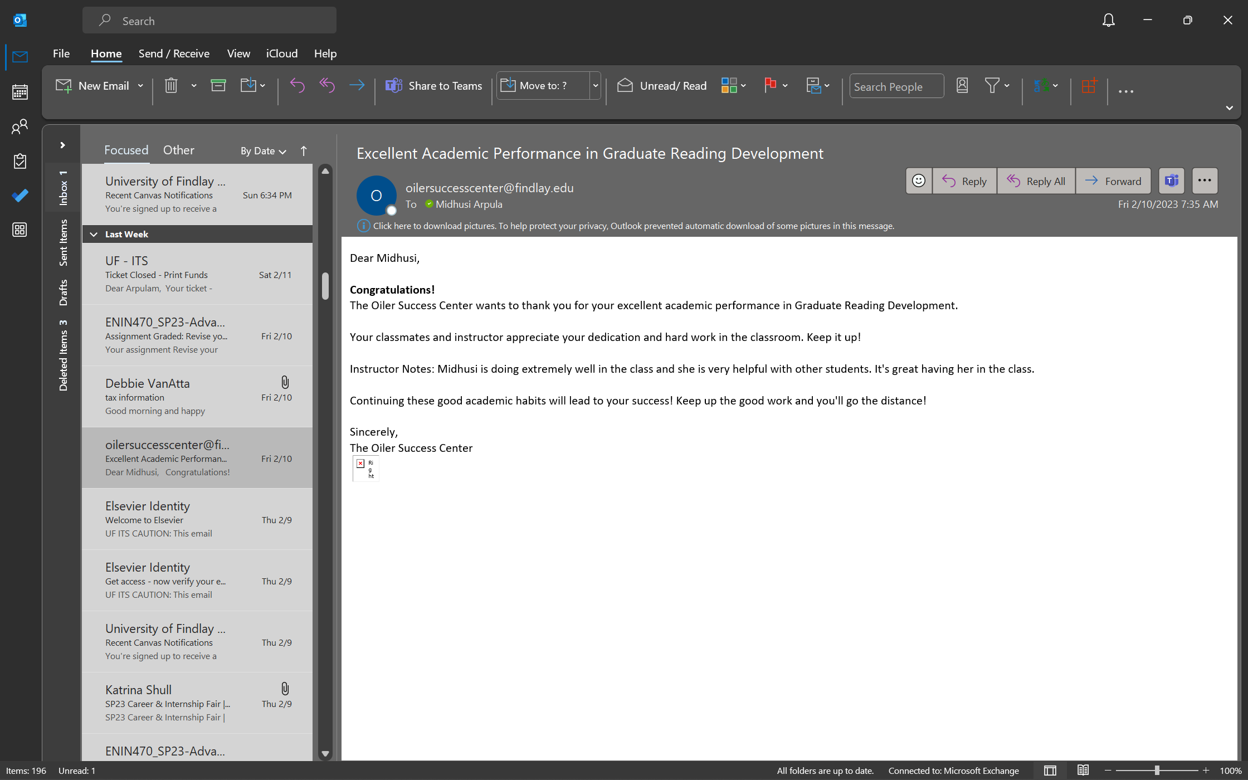Collapse the Last Week group
1248x780 pixels.
tap(94, 235)
